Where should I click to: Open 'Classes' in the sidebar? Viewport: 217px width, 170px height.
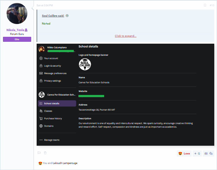(x=48, y=111)
